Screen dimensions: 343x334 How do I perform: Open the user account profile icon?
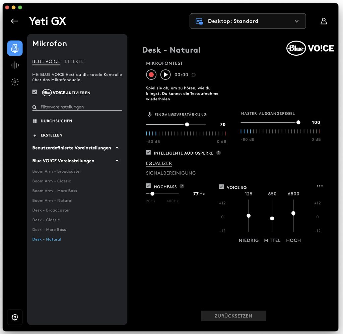click(324, 21)
